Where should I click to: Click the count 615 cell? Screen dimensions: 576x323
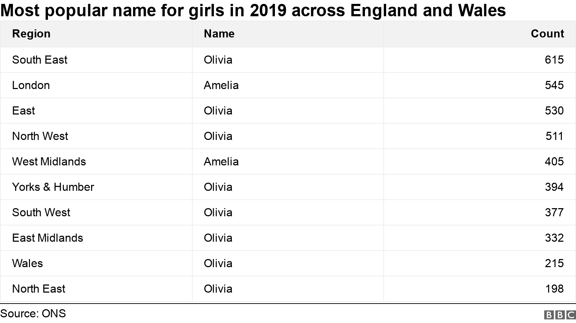[x=554, y=60]
